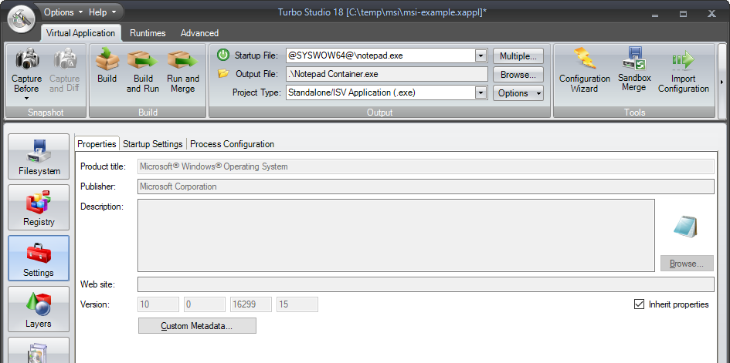Screen dimensions: 730x363
Task: Click the Output File path field
Action: point(387,74)
